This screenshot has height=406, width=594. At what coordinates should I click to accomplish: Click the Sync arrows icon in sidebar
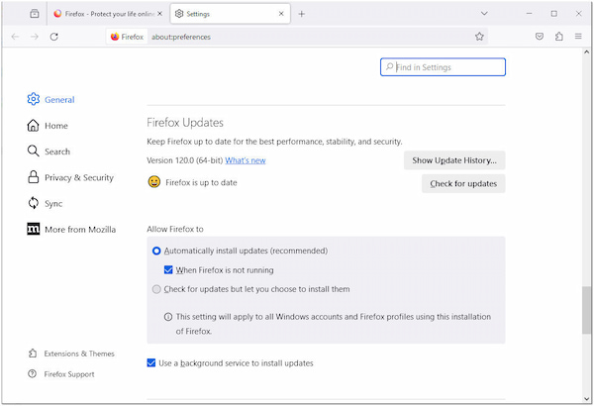(34, 203)
